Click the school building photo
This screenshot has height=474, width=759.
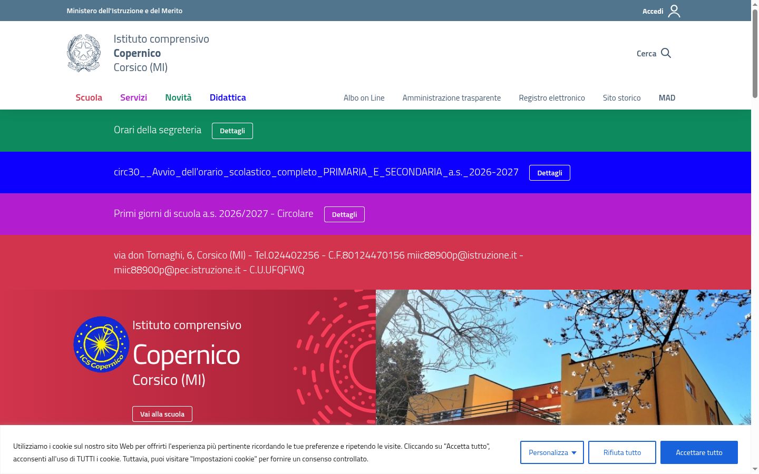563,357
